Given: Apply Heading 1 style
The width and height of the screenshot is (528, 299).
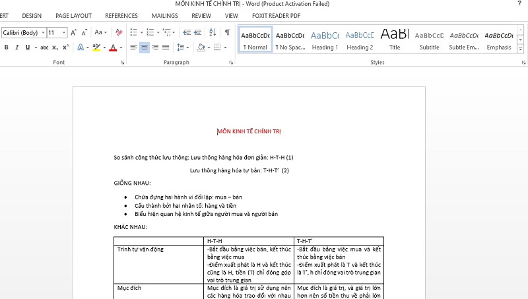Looking at the screenshot, I should 325,40.
